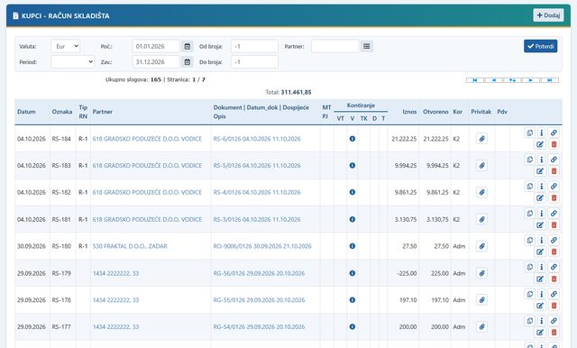
Task: Confirm the filters with the Potvrdi button
Action: click(541, 46)
